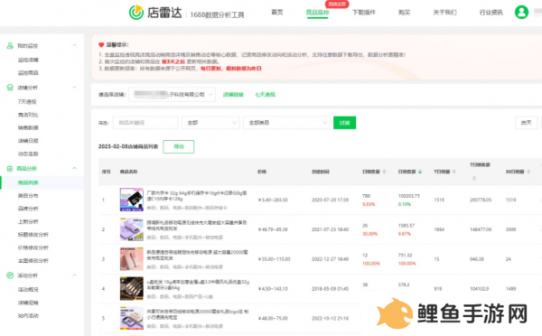Click the sort icon under 7日销售额
This screenshot has height=336, width=542.
point(474,178)
